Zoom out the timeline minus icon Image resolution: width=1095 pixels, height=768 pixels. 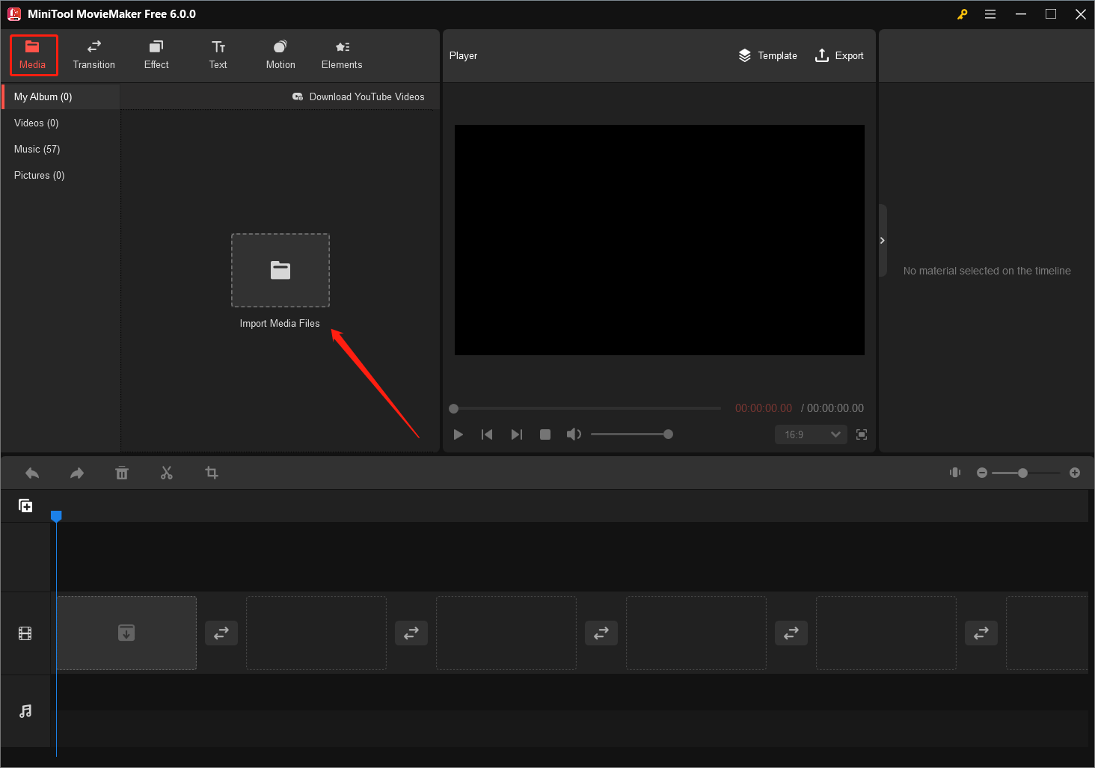(982, 473)
